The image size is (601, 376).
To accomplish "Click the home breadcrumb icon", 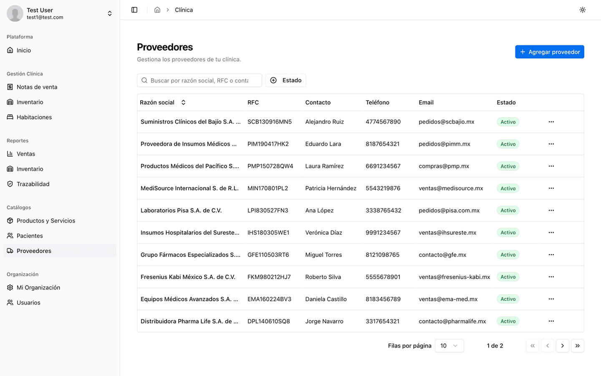I will point(157,10).
